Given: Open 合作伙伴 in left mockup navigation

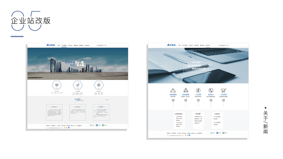Looking at the screenshot, I should (87, 45).
